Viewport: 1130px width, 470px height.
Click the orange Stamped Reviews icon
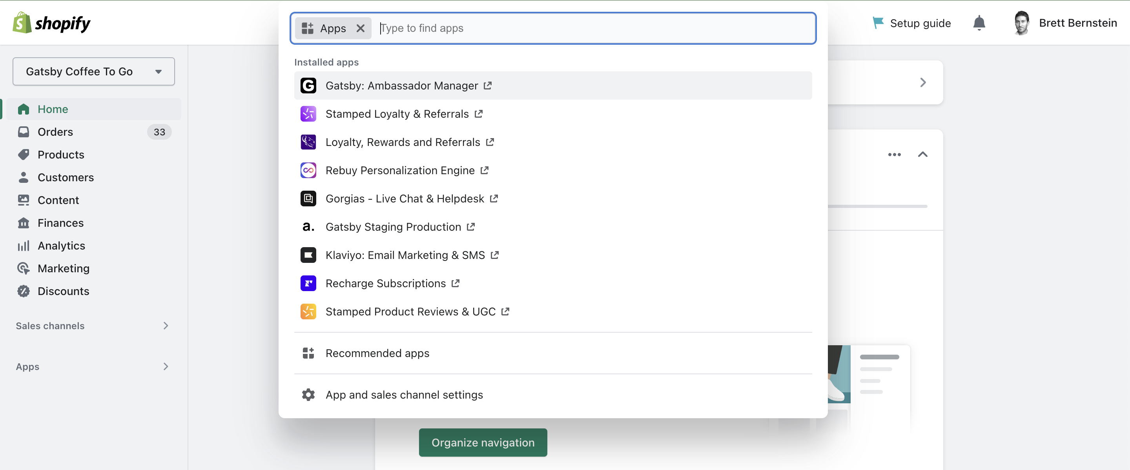coord(308,311)
